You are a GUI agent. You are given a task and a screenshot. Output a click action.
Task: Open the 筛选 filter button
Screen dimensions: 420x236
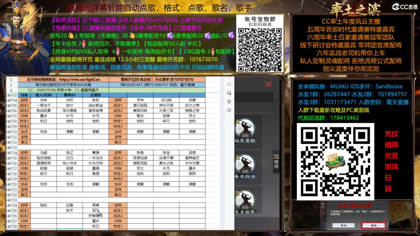276,161
